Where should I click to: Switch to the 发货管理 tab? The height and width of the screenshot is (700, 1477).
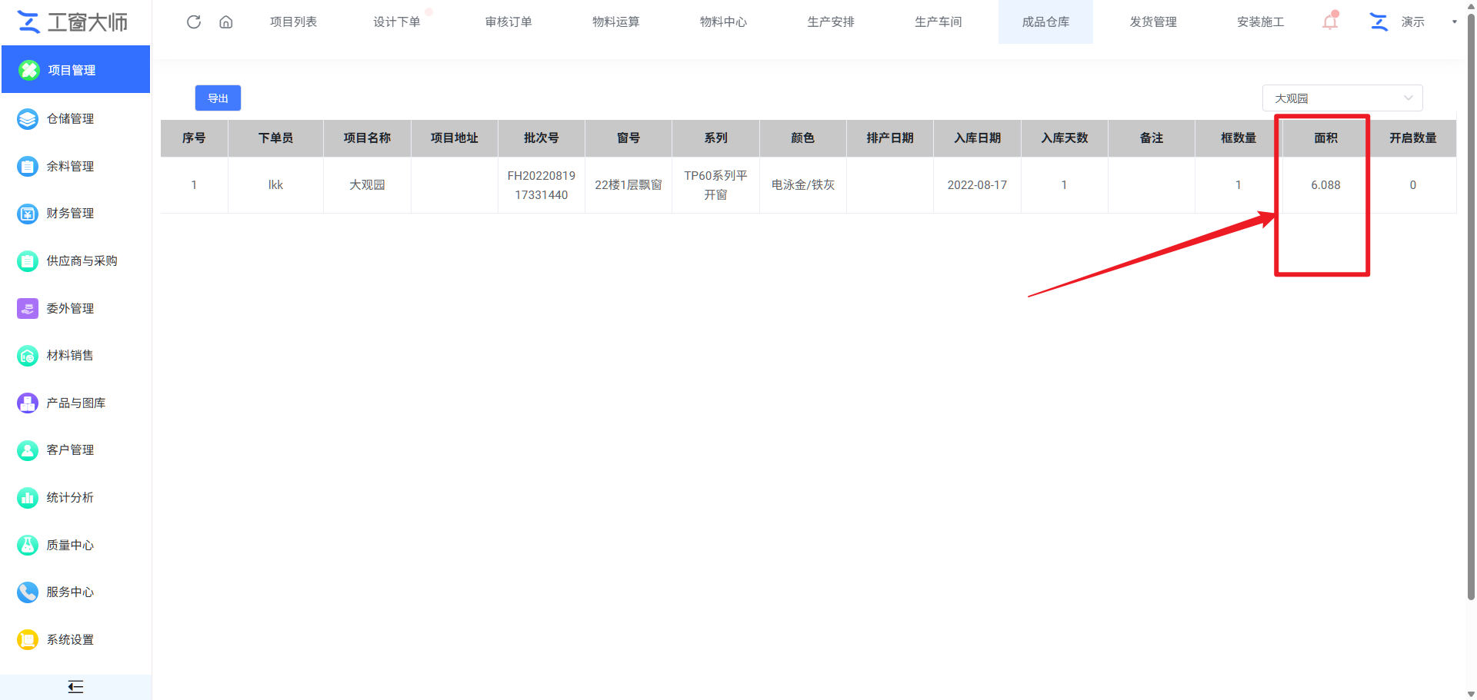(x=1153, y=22)
